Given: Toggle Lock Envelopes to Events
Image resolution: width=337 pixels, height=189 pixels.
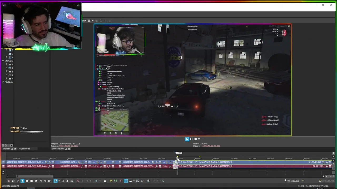Looking at the screenshot, I should pyautogui.click(x=137, y=181).
